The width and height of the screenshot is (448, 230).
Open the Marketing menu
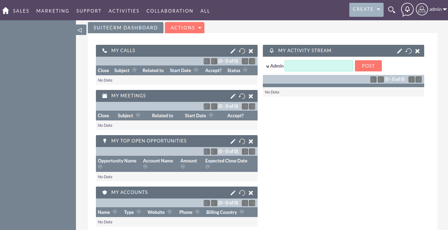point(53,11)
